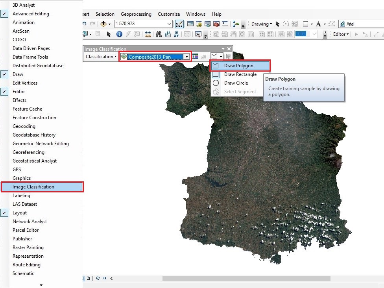Click the horizontal scrollbar thumb

246,279
